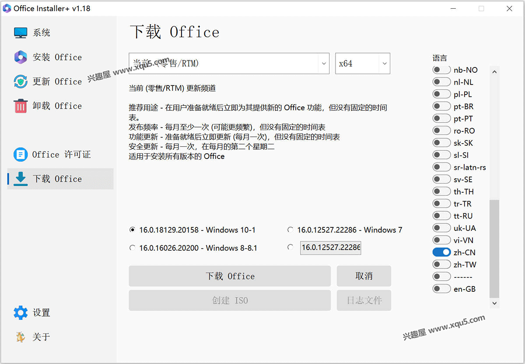Select version 16.0.12527.22286 - Windows 7
Screen dimensions: 525x364
(x=290, y=230)
